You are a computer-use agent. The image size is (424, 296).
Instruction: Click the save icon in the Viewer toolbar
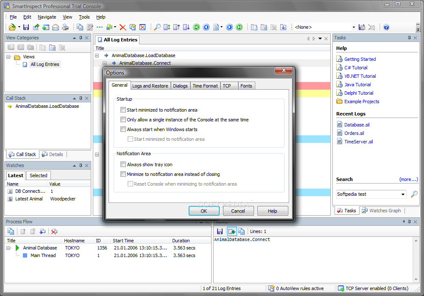click(x=220, y=231)
